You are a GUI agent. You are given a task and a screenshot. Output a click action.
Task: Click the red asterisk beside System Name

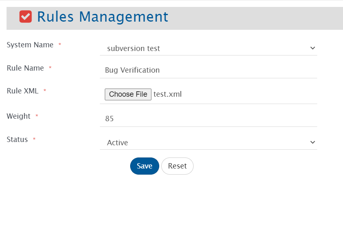click(x=60, y=44)
